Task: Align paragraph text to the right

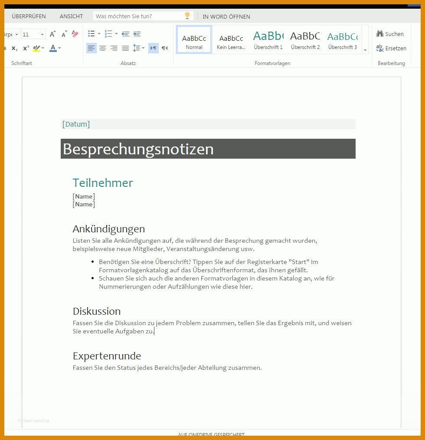Action: click(x=114, y=48)
